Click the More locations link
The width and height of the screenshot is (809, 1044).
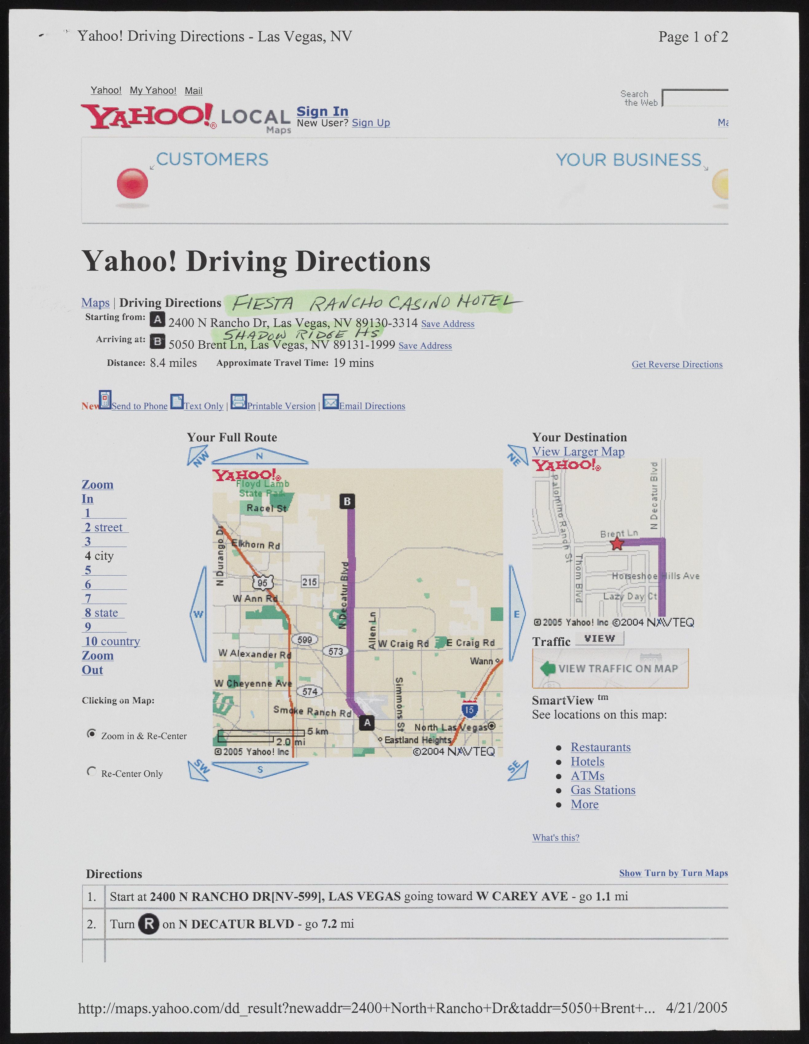click(x=585, y=804)
